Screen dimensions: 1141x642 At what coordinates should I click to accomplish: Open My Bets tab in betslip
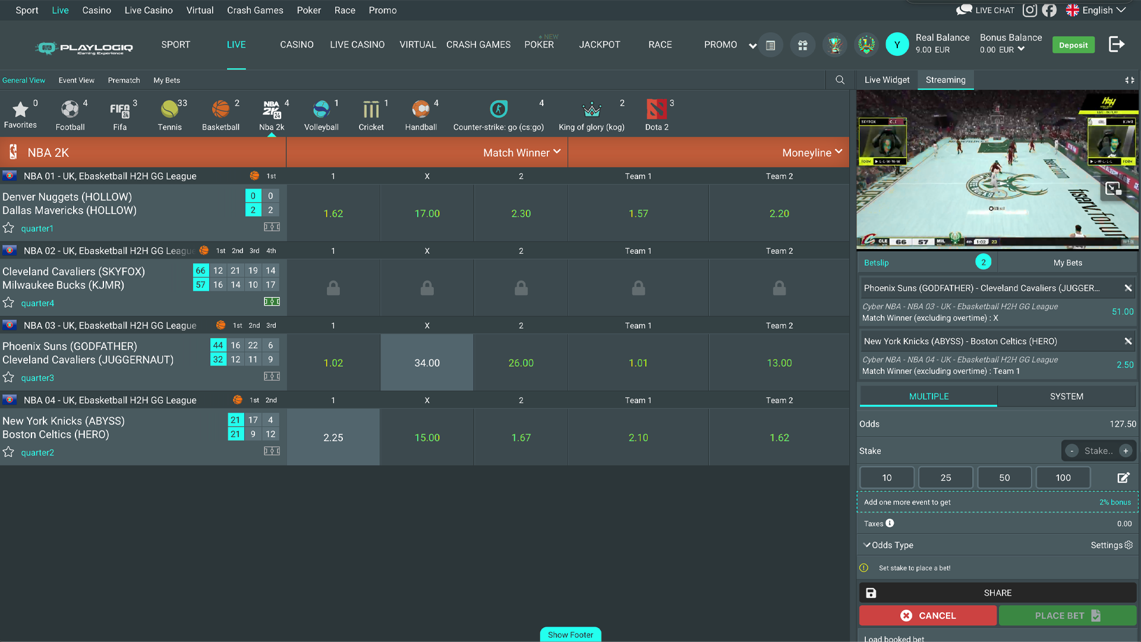(1068, 263)
